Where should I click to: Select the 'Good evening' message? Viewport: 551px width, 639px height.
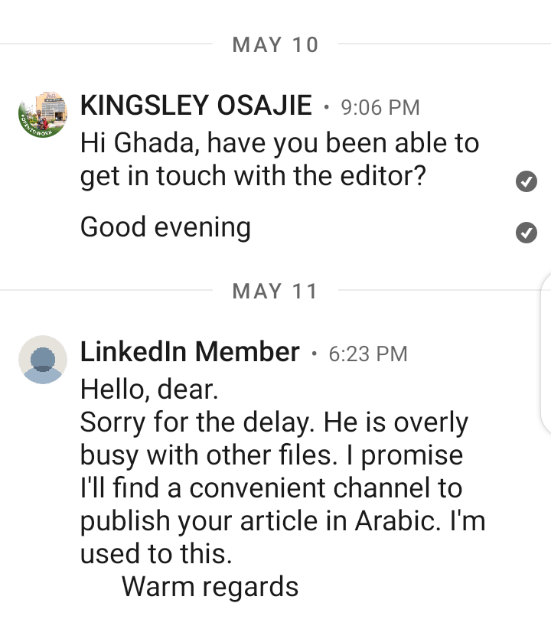coord(165,227)
